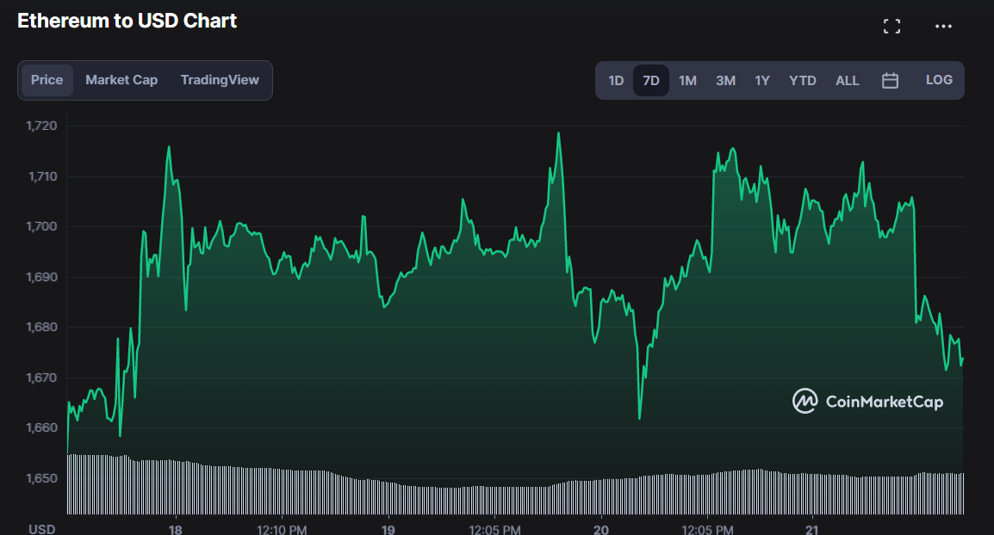Click the Ethereum to USD Chart heading
994x535 pixels.
coord(127,21)
